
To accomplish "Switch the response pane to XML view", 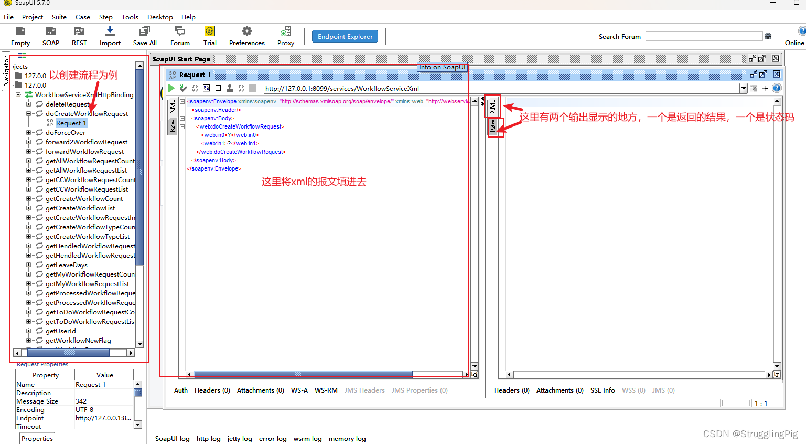I will [492, 107].
